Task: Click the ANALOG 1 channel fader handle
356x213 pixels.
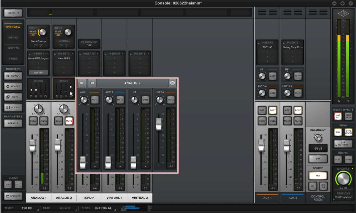Action: 33,145
